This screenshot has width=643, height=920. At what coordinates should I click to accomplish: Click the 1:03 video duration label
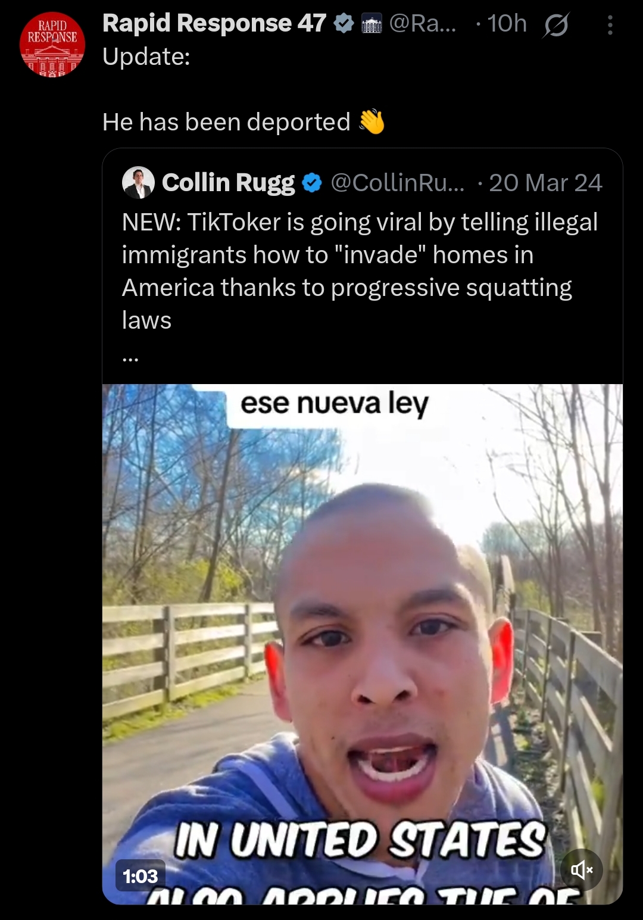coord(141,876)
